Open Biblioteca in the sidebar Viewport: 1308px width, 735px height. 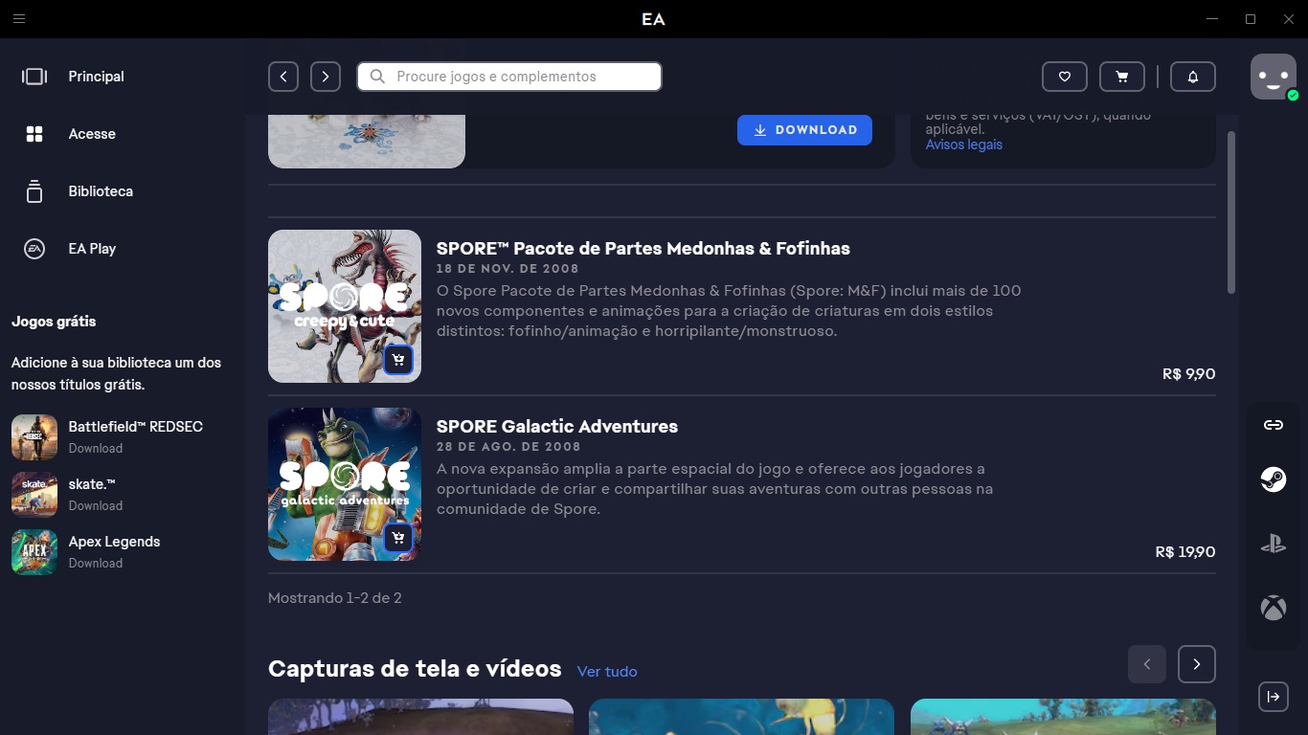click(x=100, y=191)
